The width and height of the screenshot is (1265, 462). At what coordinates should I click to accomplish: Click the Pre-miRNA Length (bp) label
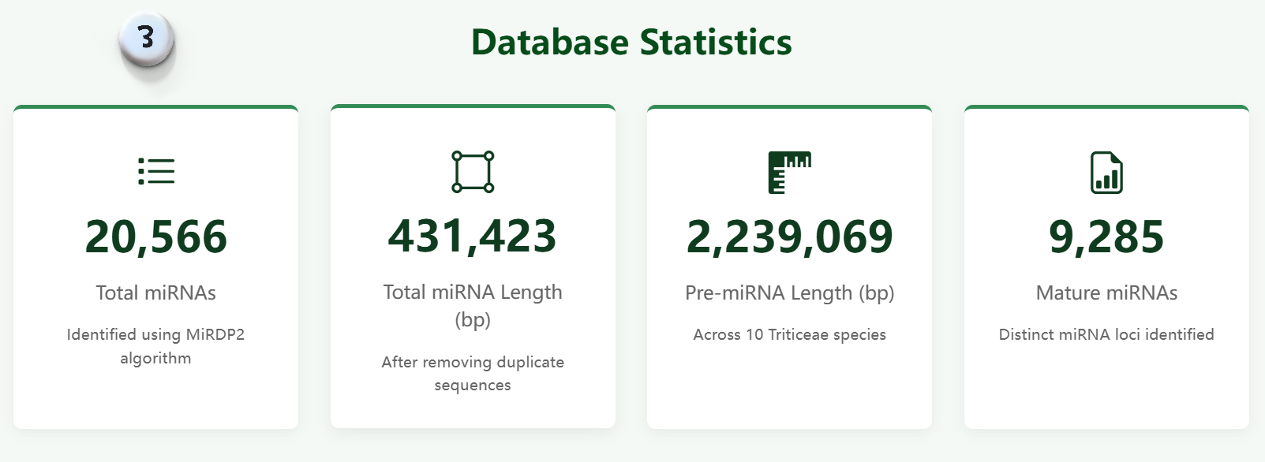[x=790, y=293]
